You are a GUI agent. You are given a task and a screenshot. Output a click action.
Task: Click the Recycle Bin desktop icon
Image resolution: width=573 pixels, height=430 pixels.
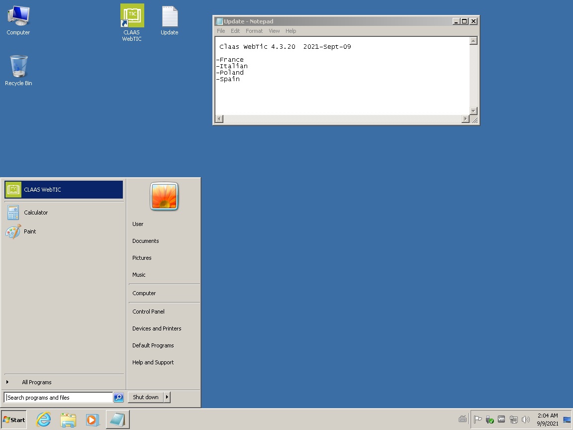tap(18, 71)
